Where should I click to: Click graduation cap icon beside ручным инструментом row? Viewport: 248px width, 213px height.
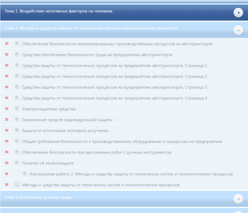click(7, 152)
